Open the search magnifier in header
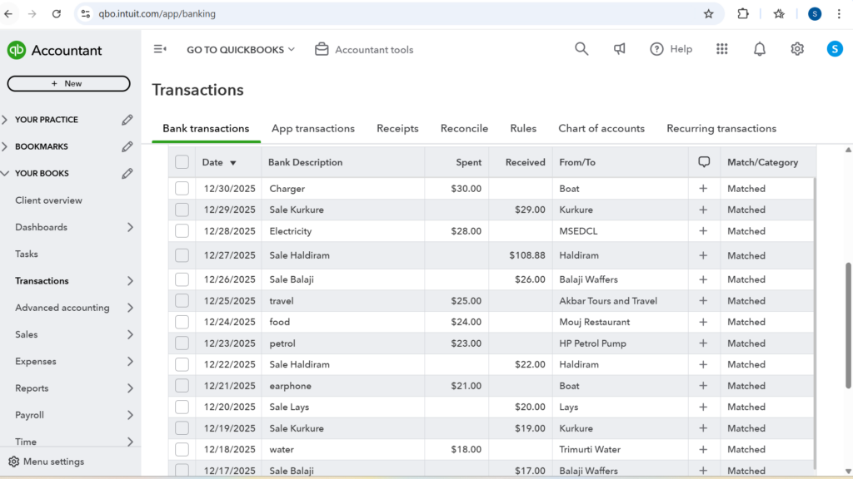853x479 pixels. [x=581, y=49]
